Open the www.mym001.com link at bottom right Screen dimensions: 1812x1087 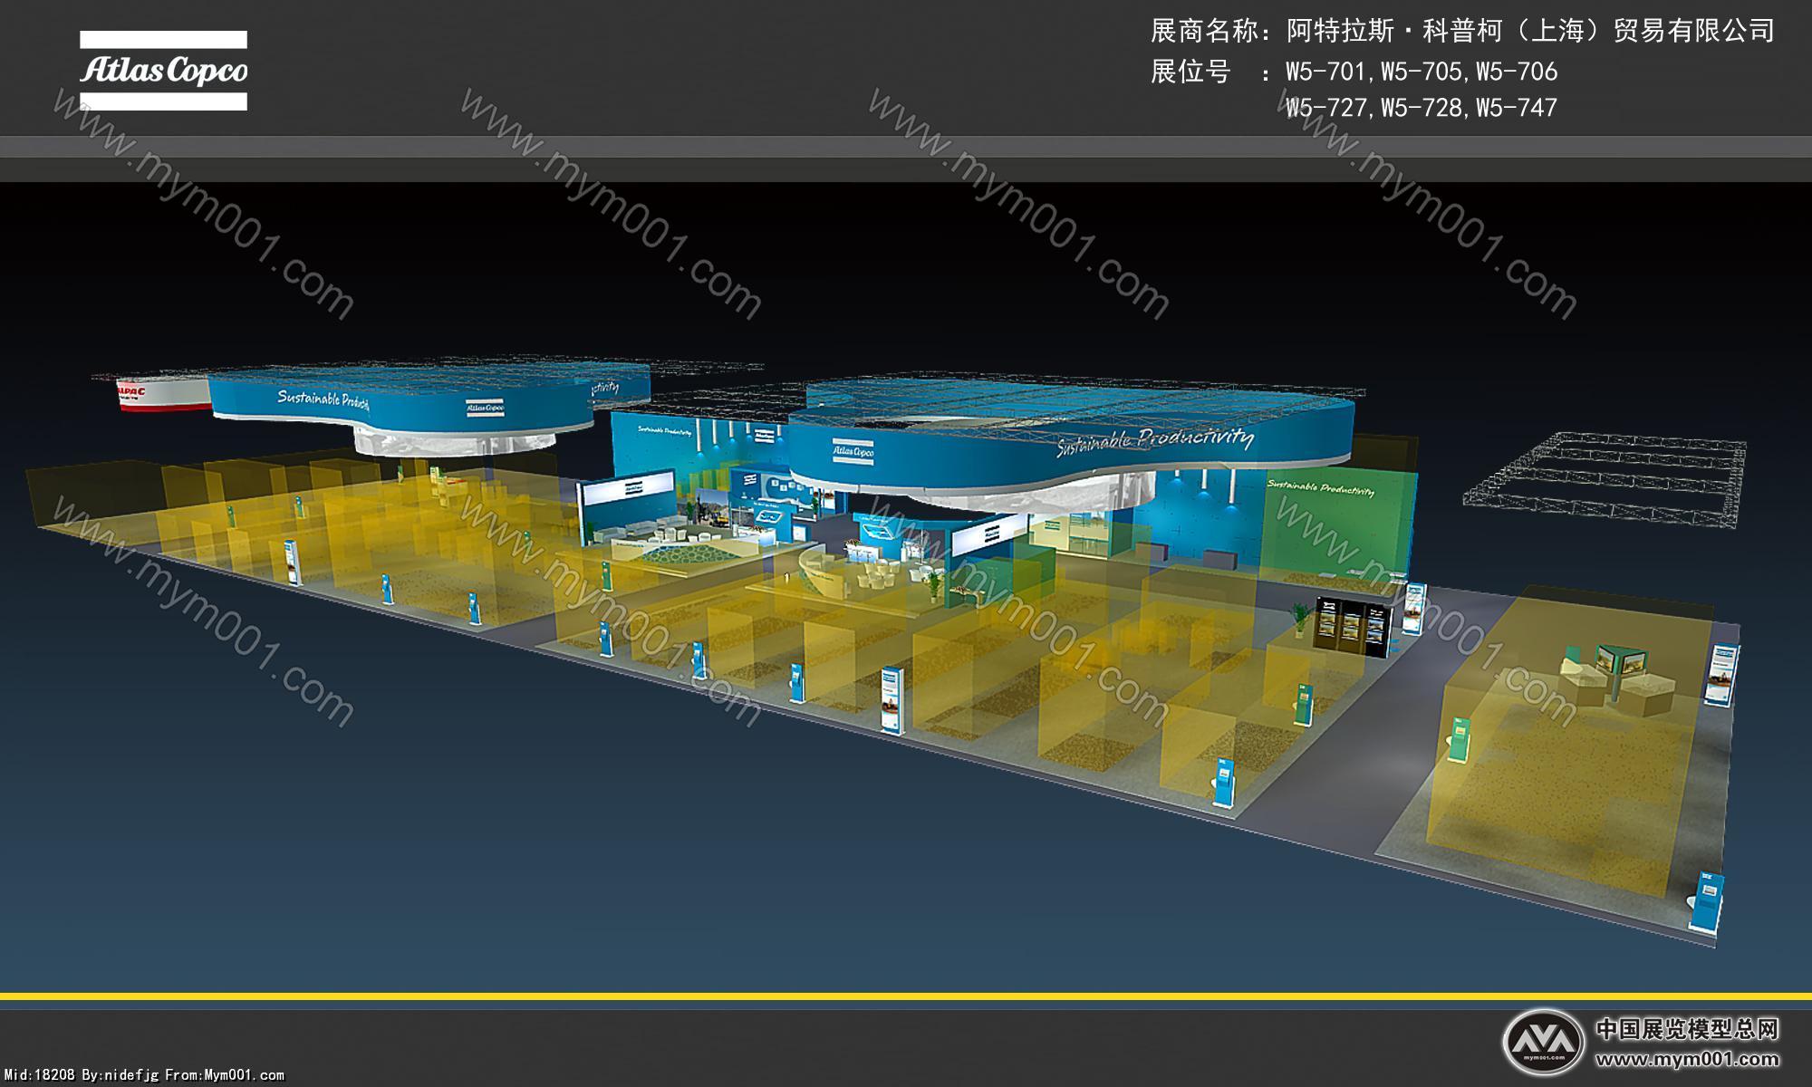1687,1059
